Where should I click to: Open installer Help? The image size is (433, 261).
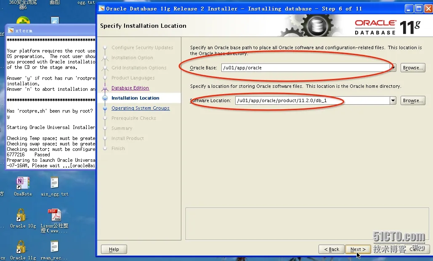(x=114, y=249)
